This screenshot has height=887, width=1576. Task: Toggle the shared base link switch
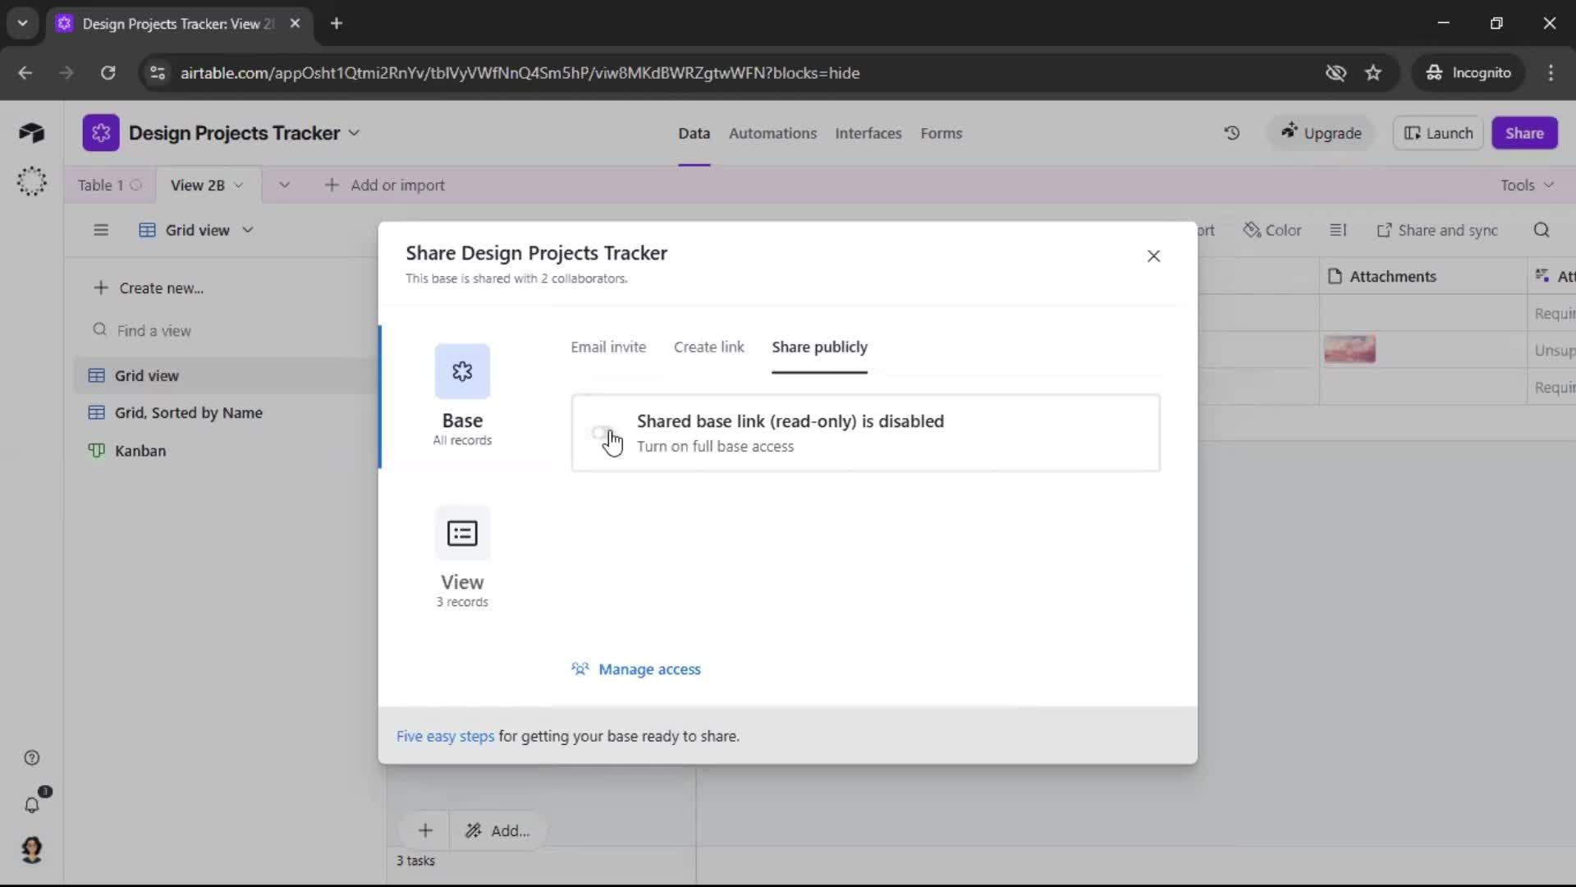click(x=603, y=433)
